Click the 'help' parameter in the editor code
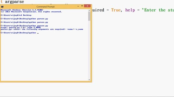174x97 pixels. coord(130,10)
